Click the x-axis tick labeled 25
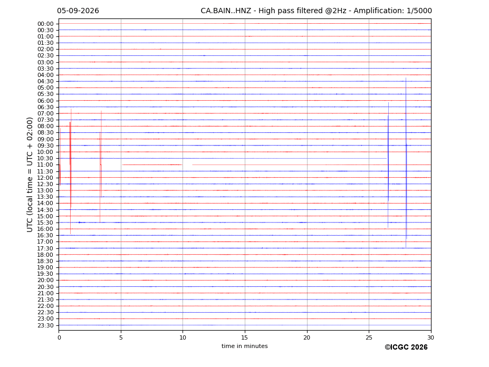This screenshot has height=367, width=489. pos(369,337)
